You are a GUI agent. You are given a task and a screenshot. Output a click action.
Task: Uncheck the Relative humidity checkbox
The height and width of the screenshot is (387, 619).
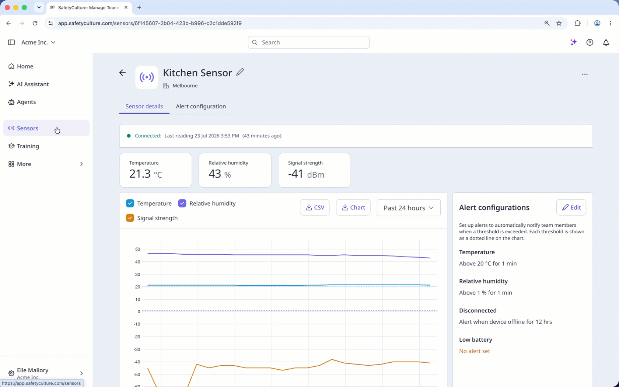pyautogui.click(x=182, y=203)
